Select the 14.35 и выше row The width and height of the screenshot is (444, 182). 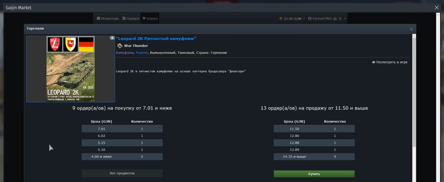pyautogui.click(x=314, y=157)
